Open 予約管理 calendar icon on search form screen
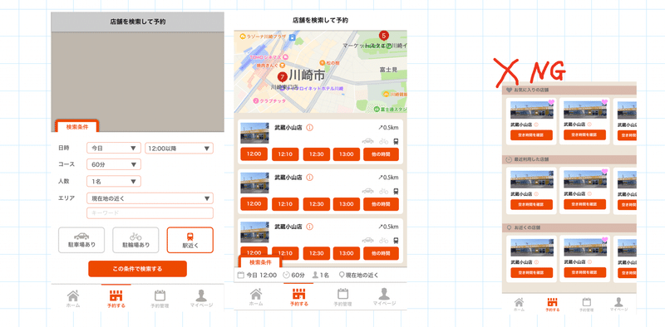665x327 pixels. pos(160,295)
